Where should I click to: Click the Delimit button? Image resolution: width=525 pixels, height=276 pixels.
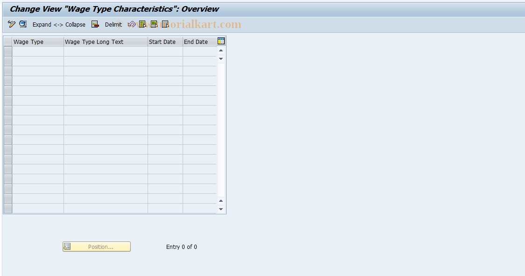(113, 24)
